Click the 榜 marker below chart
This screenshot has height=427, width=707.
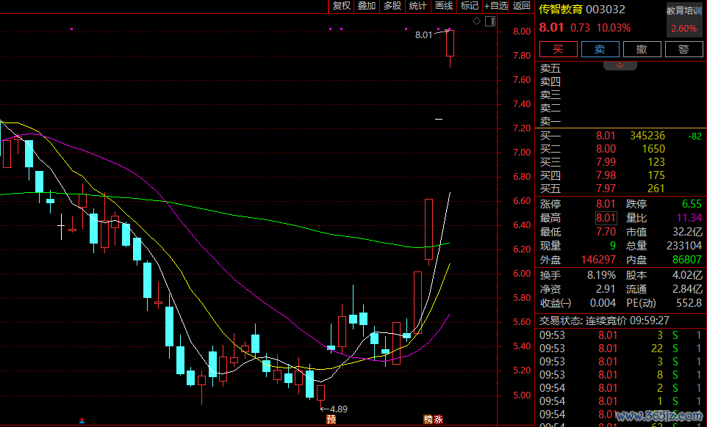click(428, 420)
